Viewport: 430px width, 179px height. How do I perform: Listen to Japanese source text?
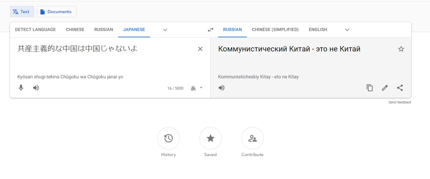(x=36, y=88)
